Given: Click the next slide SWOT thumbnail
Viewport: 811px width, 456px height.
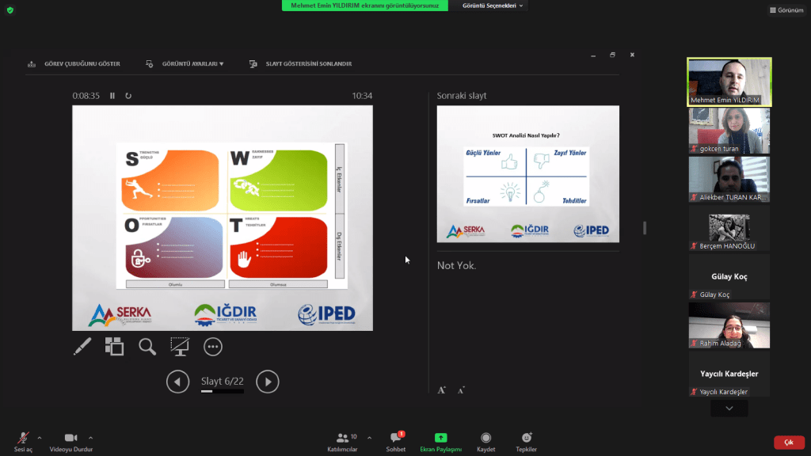Looking at the screenshot, I should click(527, 174).
